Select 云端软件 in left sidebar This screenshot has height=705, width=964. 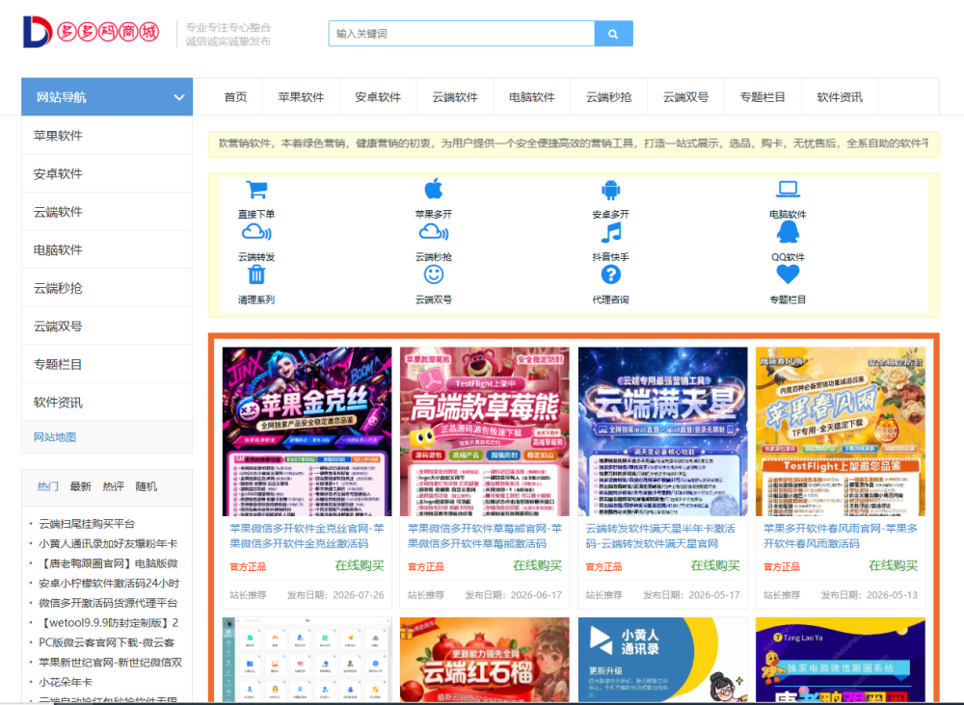[x=107, y=212]
